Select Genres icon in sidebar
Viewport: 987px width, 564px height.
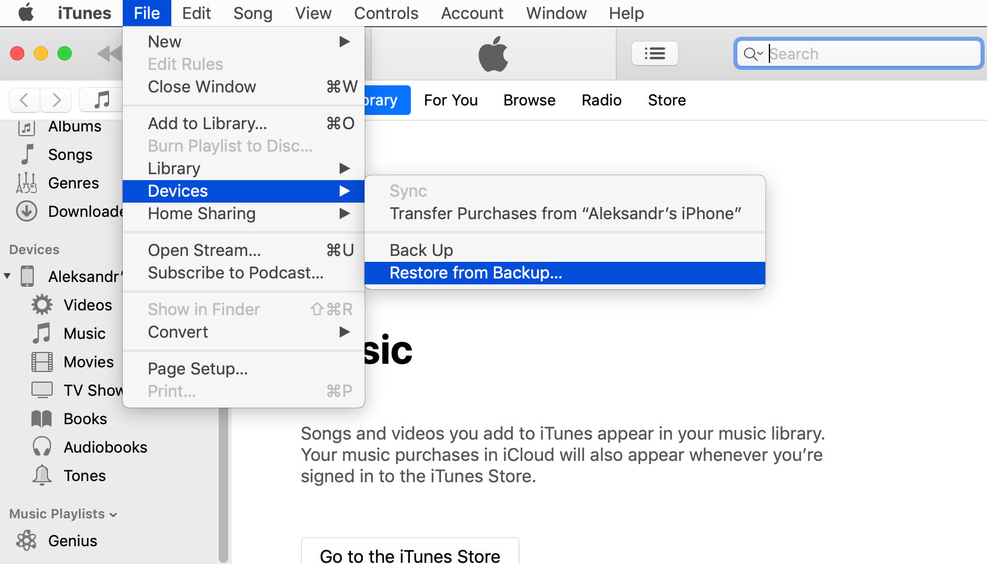(27, 183)
